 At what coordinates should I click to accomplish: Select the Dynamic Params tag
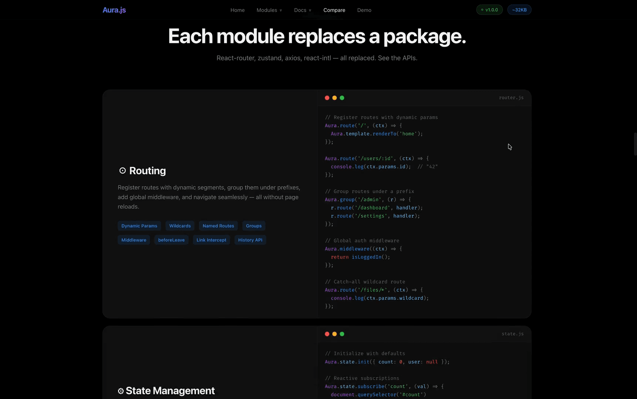pyautogui.click(x=139, y=226)
